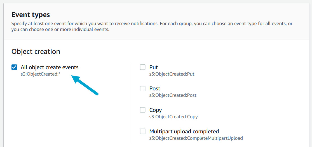Click the vertical divider between event columns
This screenshot has width=312, height=147.
click(132, 103)
